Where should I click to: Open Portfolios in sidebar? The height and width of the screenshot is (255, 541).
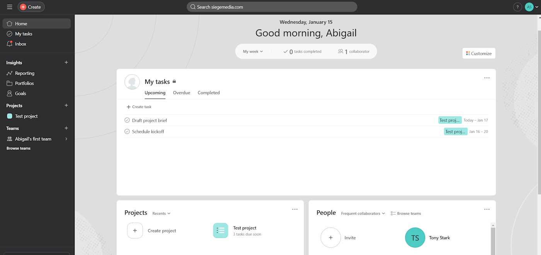(x=37, y=83)
